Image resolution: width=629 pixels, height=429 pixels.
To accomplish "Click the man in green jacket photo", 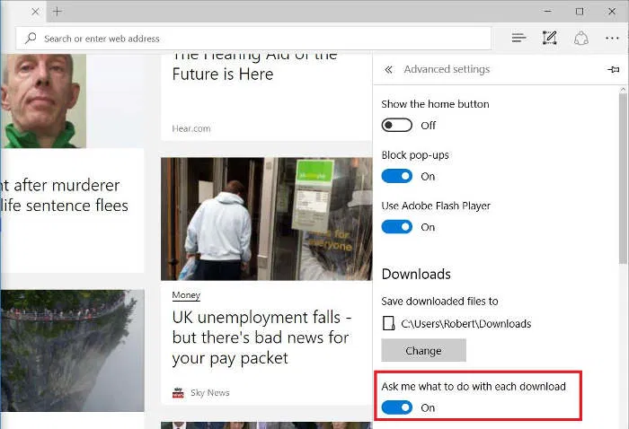I will pos(43,101).
